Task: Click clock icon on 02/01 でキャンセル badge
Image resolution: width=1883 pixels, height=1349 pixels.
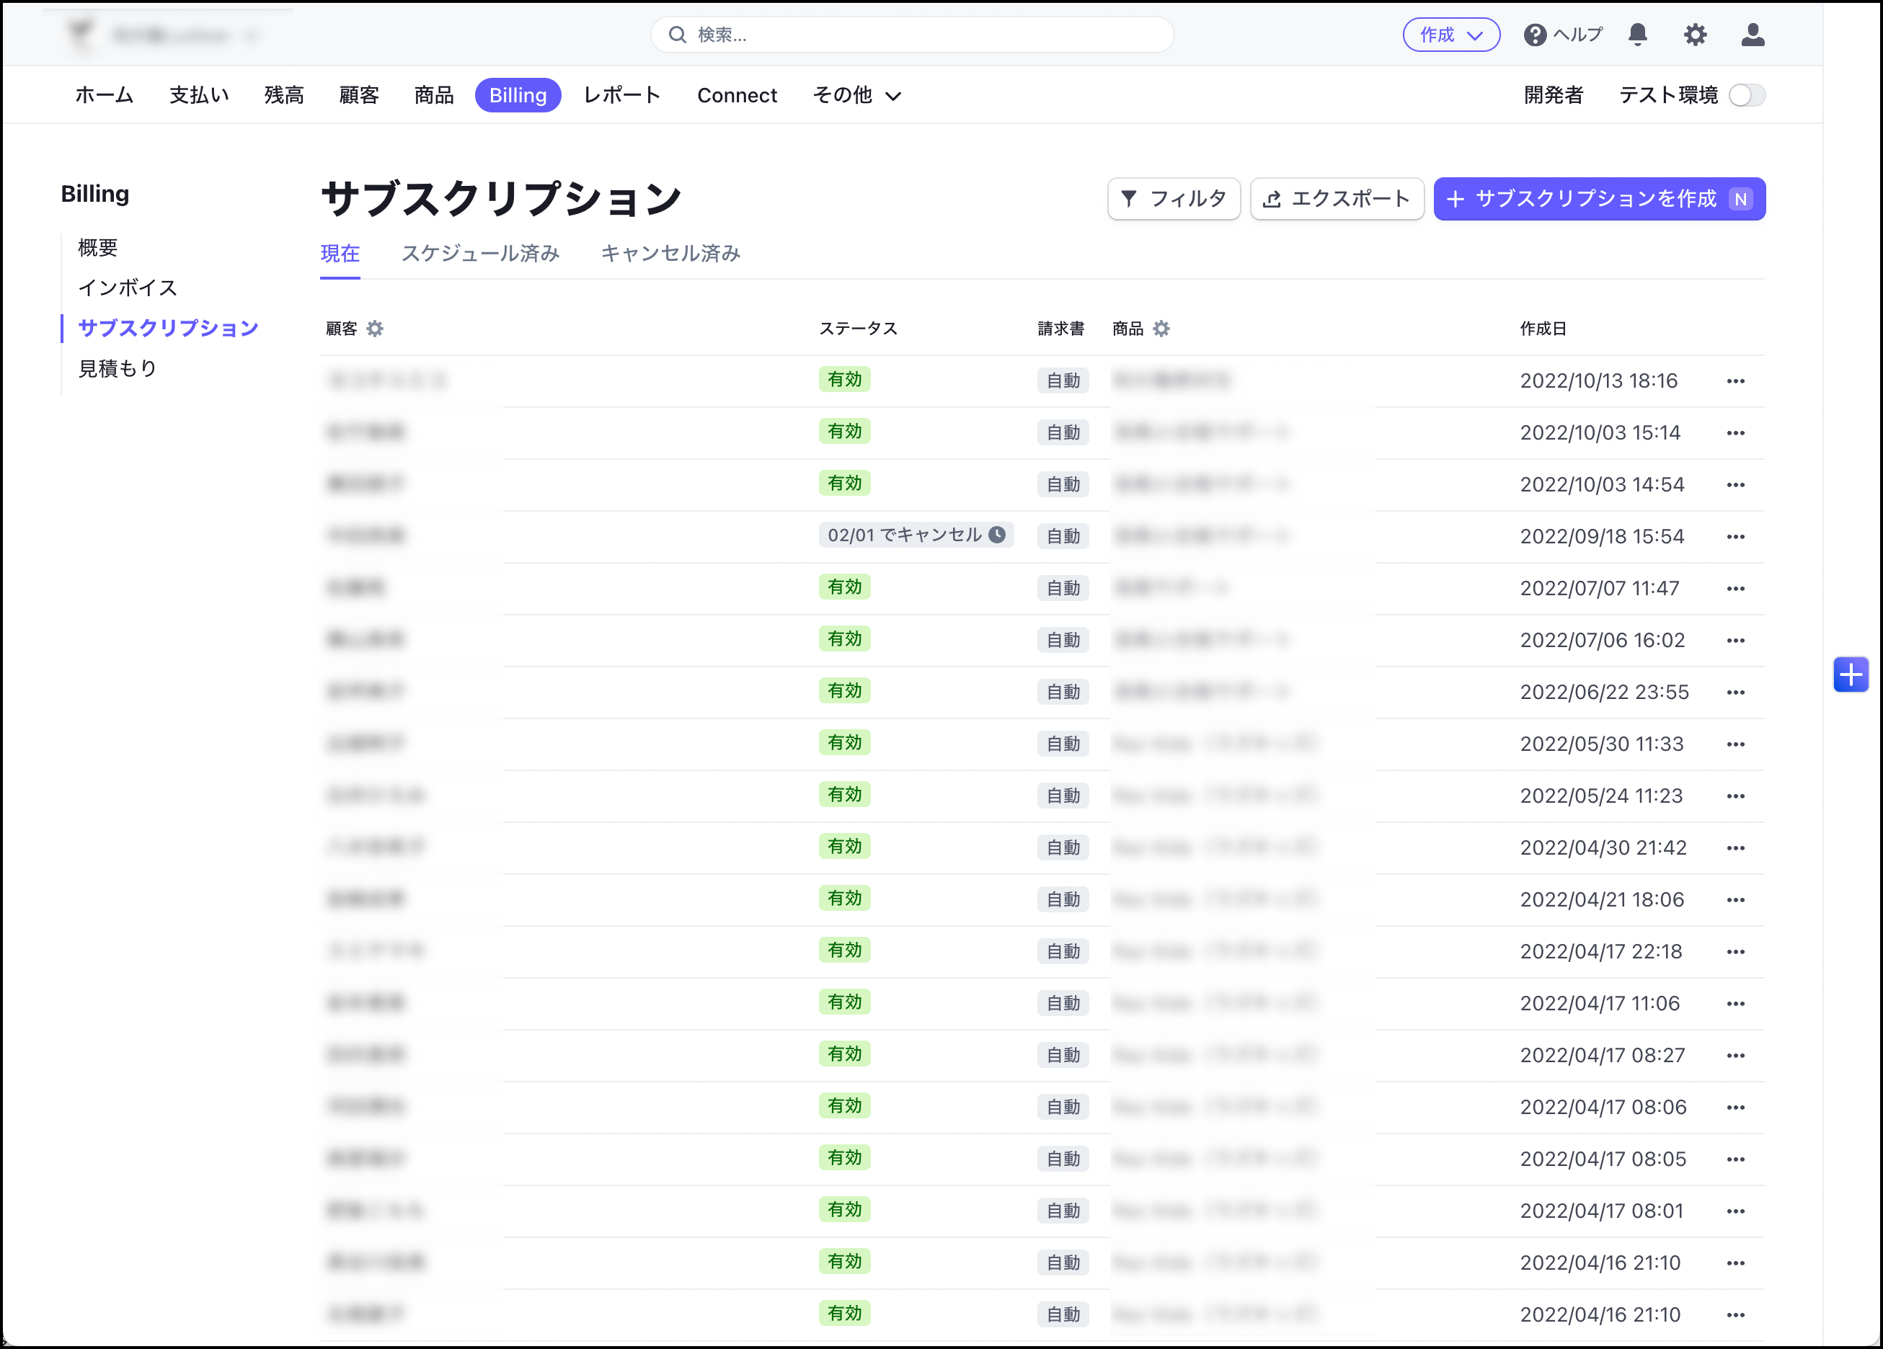Action: pyautogui.click(x=997, y=535)
